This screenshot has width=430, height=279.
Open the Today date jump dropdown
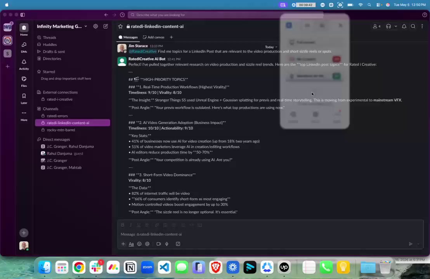click(271, 47)
